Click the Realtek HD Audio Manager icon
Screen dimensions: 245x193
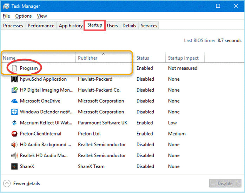coord(14,155)
